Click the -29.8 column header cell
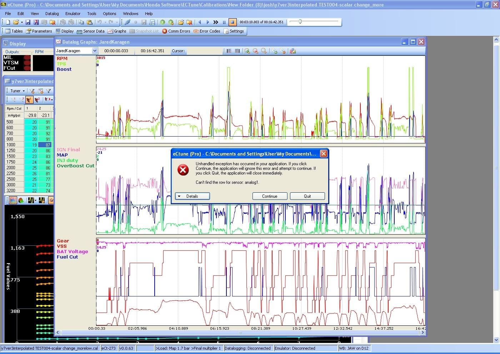Viewport: 500px width, 354px height. coord(31,115)
